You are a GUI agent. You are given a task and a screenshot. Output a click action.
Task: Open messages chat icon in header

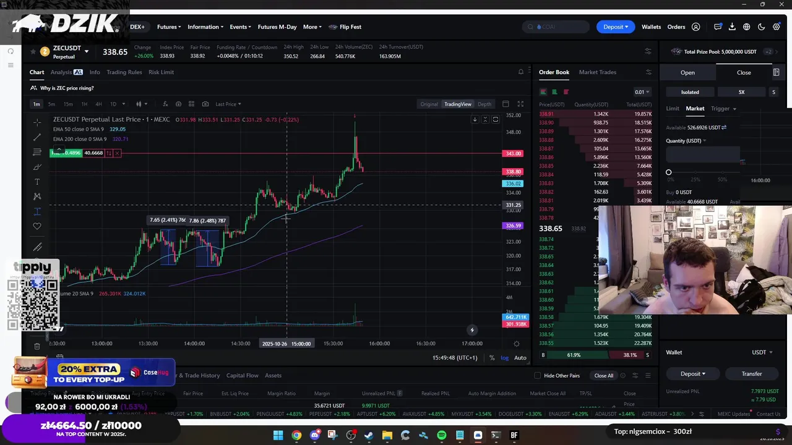(x=718, y=27)
